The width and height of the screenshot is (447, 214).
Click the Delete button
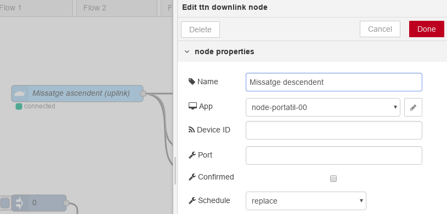pos(200,30)
